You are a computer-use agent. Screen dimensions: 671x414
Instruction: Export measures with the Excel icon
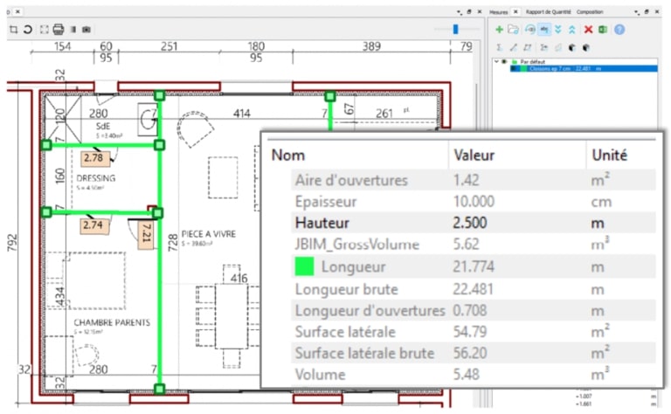point(603,30)
